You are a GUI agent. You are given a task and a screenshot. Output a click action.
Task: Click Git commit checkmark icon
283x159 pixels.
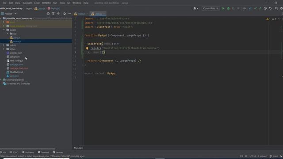pyautogui.click(x=255, y=8)
